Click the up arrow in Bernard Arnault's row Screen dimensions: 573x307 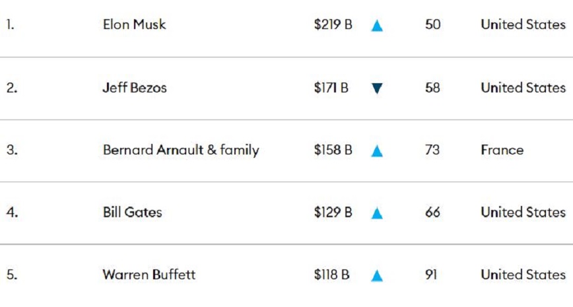(x=377, y=151)
